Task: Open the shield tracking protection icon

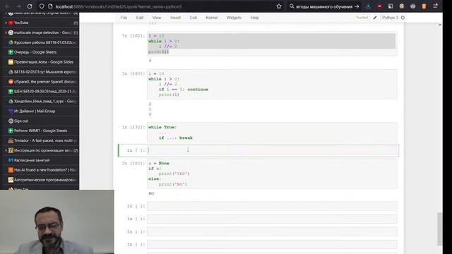Action: [x=42, y=6]
